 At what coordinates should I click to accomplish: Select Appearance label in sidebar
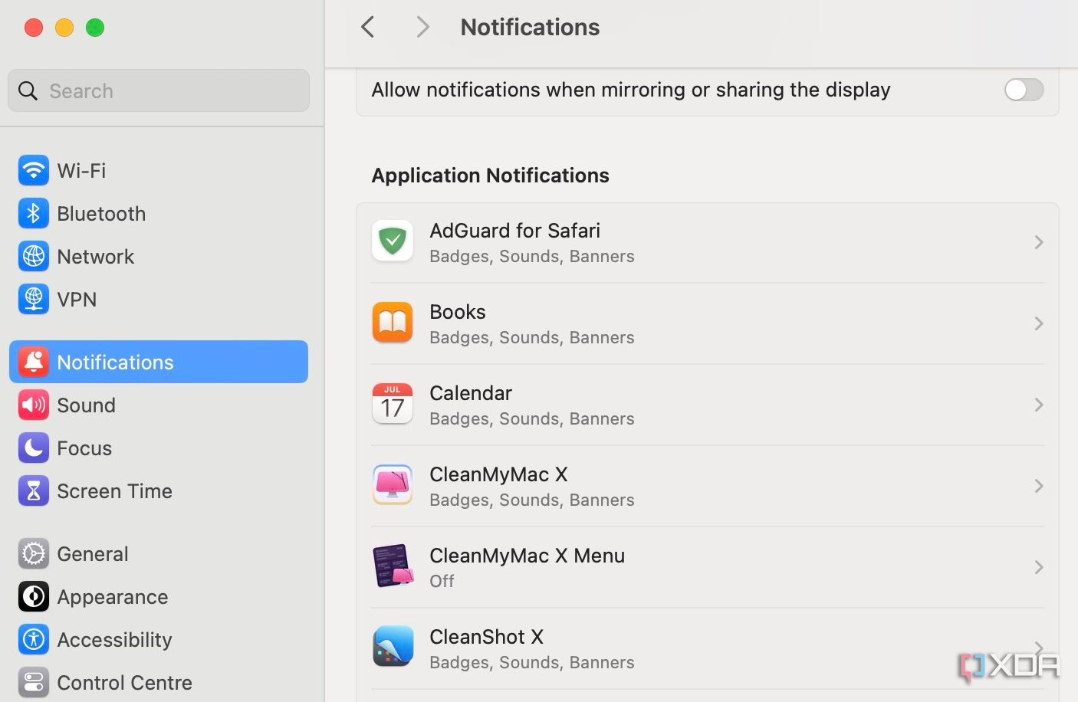(112, 596)
